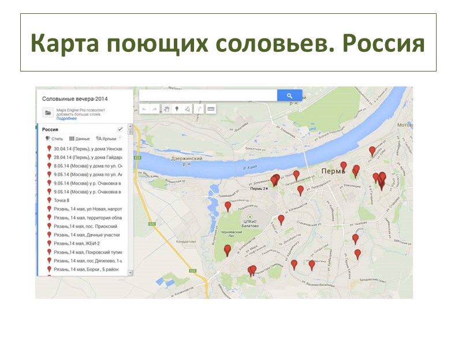
Task: Select the hand pan tool
Action: click(x=166, y=109)
